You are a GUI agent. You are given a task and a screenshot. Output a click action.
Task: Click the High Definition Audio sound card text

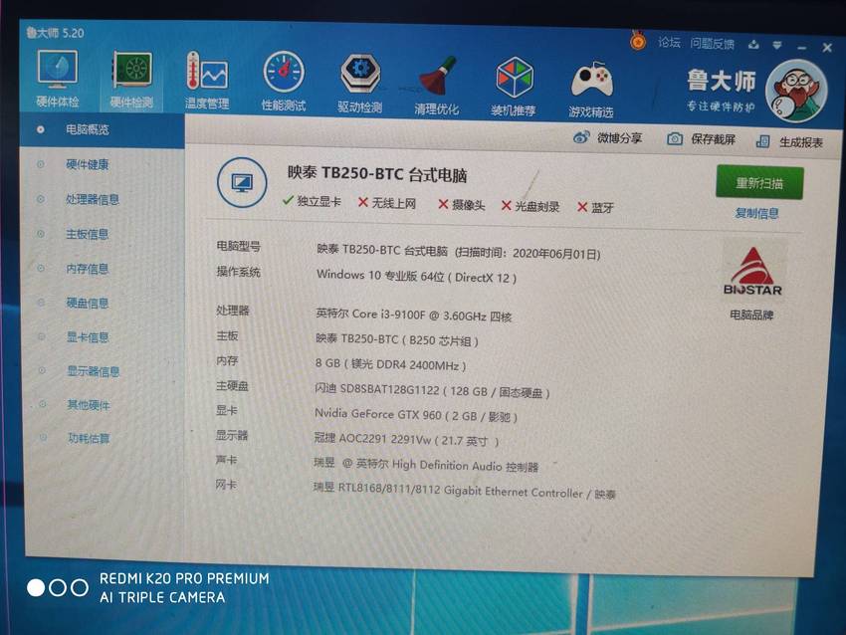coord(426,465)
